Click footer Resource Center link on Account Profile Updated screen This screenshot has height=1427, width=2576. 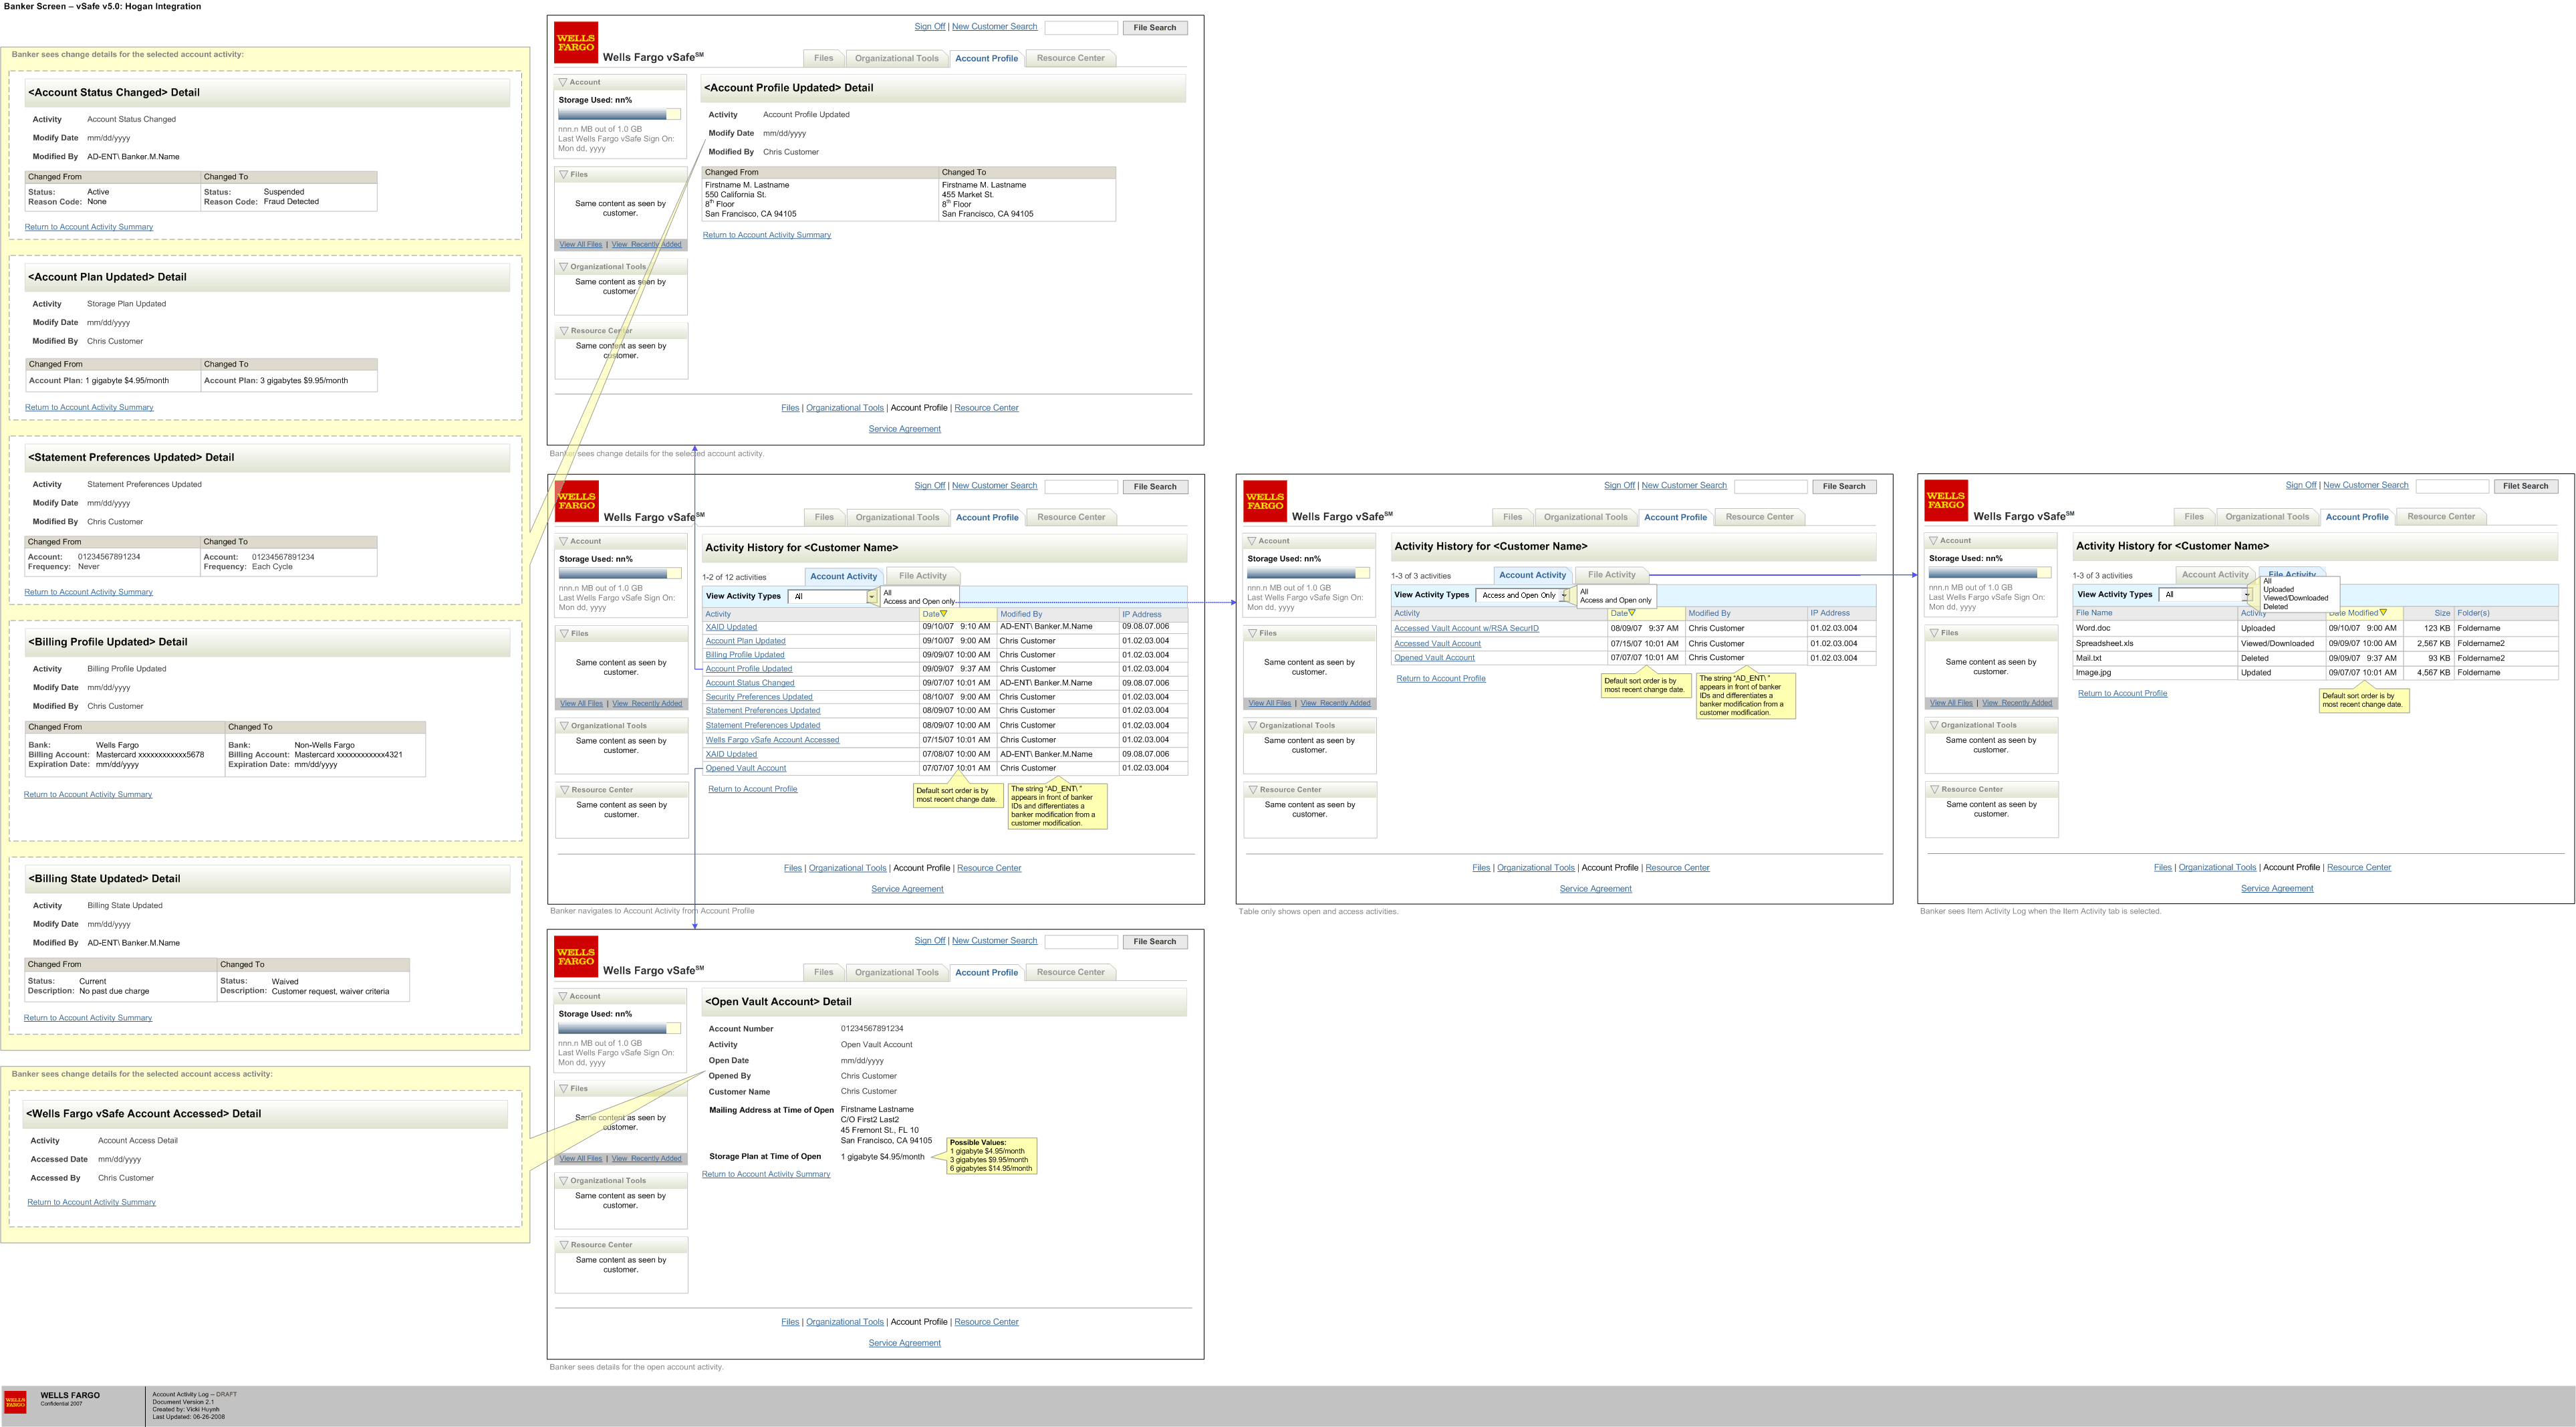986,407
